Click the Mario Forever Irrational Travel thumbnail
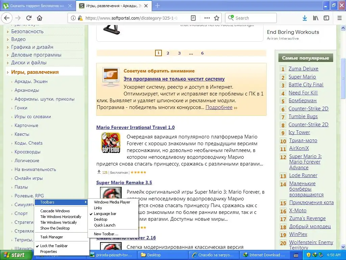Screen dimensions: 346x260 pos(111,143)
